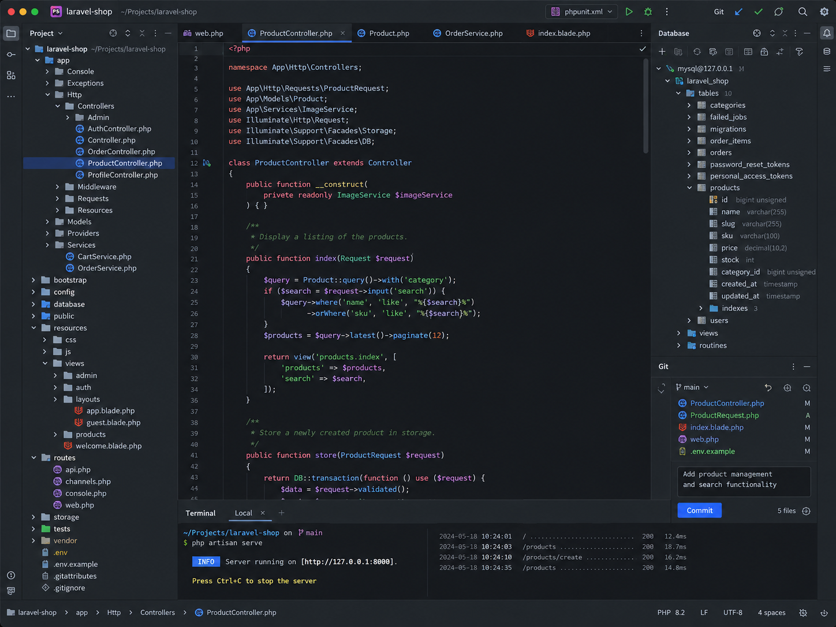Screen dimensions: 836x627
Task: Click the Project folder icon on left stripe
Action: pos(11,33)
